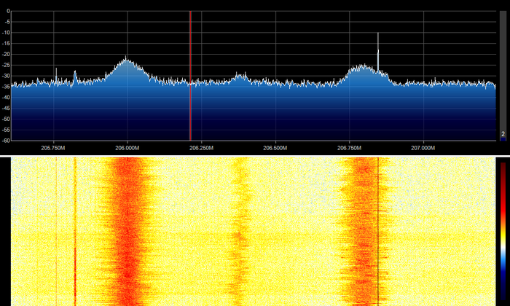Click the dark thin waterfall line near 206.85 MHz

point(378,232)
